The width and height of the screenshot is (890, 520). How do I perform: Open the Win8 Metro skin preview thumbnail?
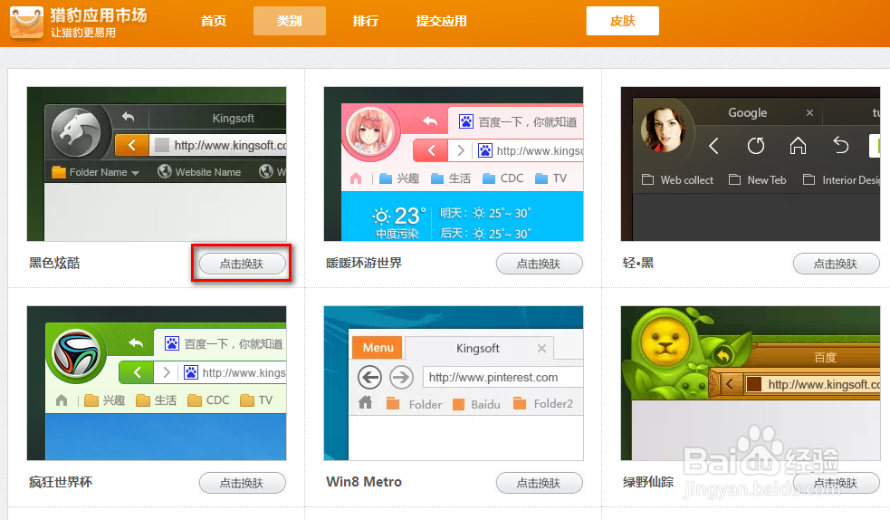point(454,383)
